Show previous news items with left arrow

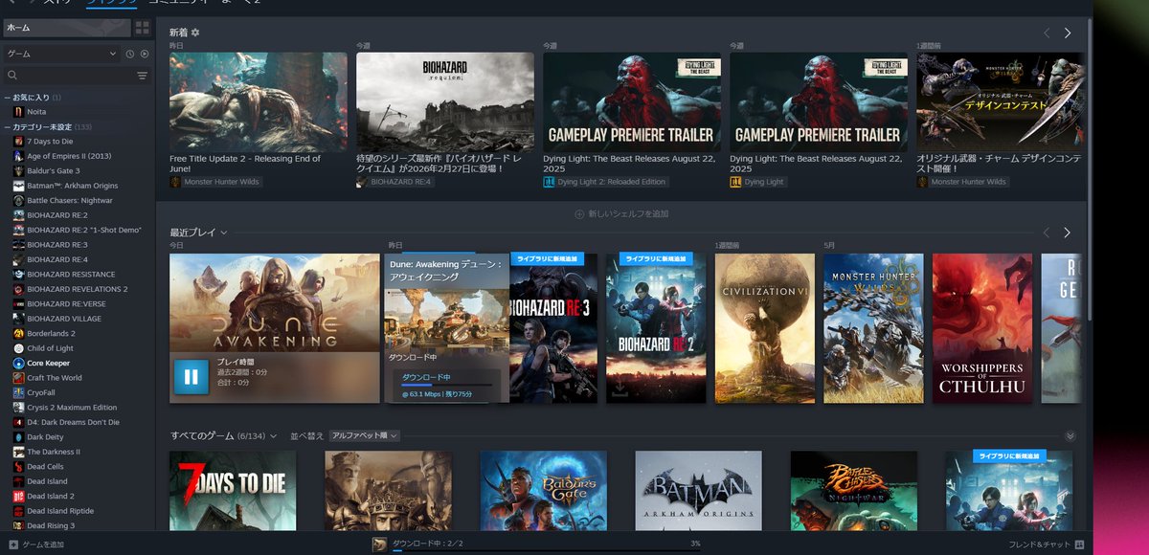pyautogui.click(x=1047, y=33)
